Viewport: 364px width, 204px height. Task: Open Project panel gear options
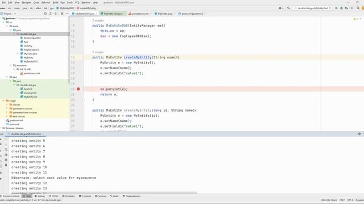pyautogui.click(x=62, y=14)
